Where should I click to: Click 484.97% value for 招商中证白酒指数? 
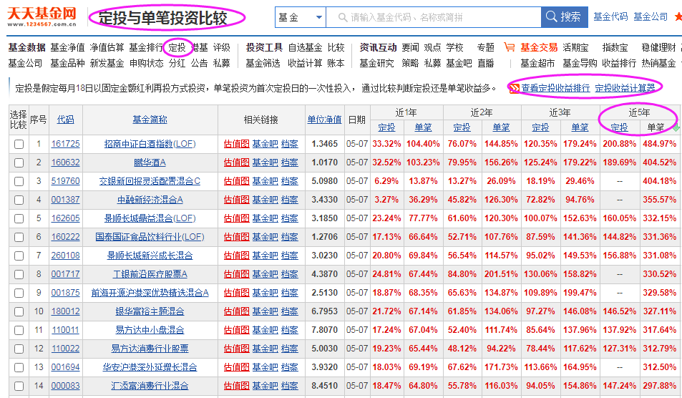(659, 144)
